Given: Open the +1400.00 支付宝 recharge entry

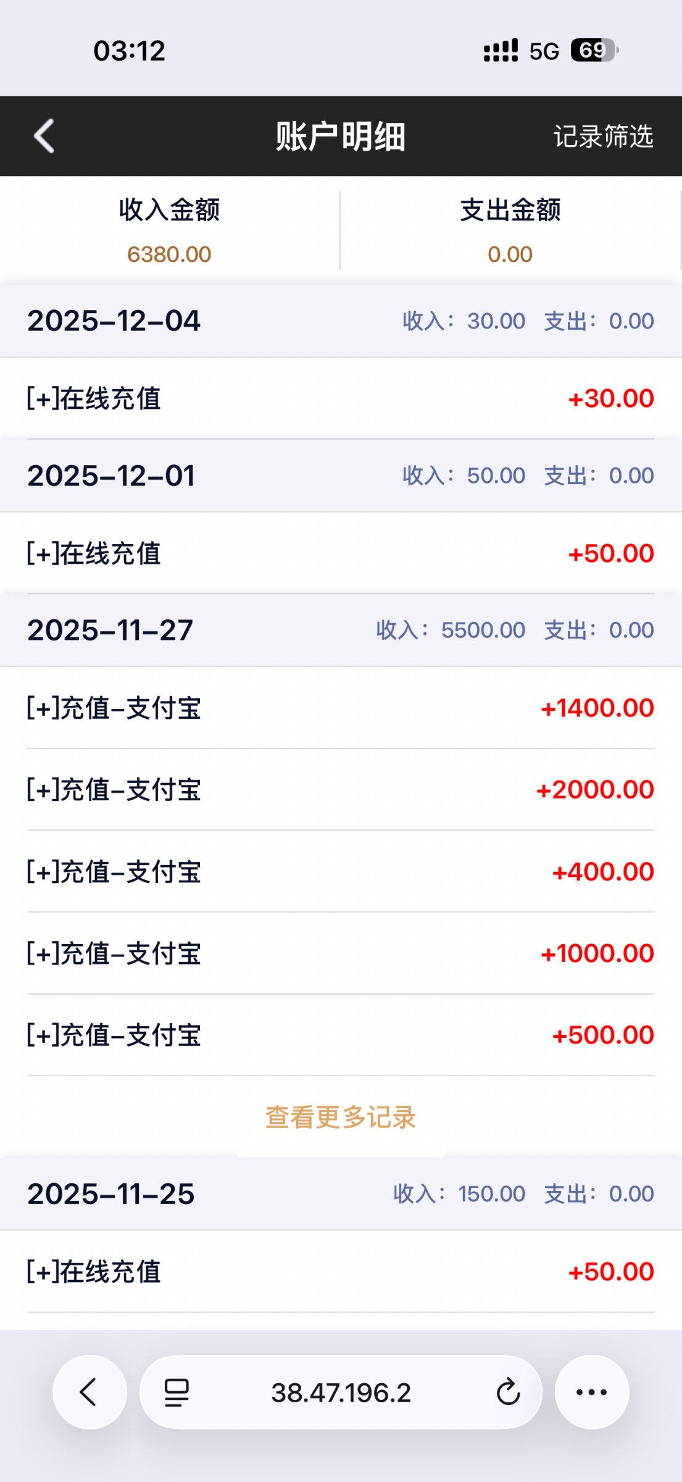Looking at the screenshot, I should pos(341,708).
